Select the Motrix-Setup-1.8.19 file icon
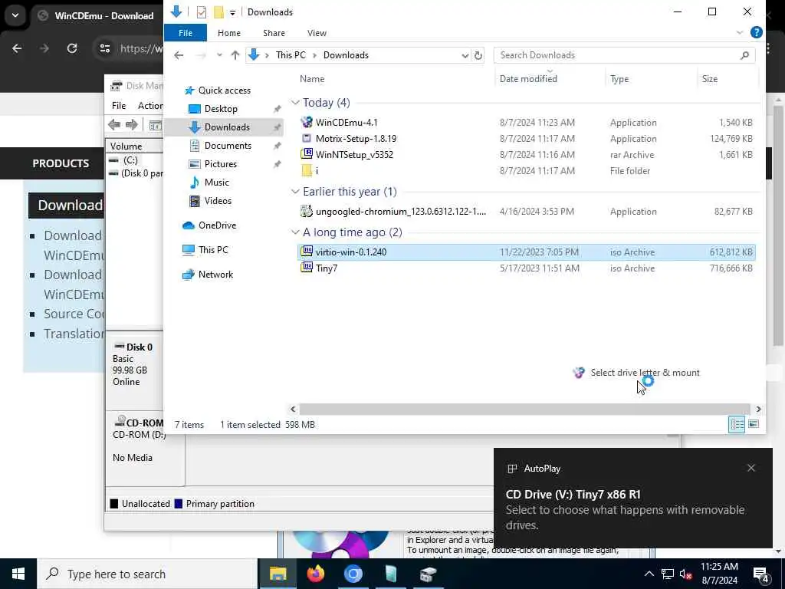 pyautogui.click(x=307, y=138)
